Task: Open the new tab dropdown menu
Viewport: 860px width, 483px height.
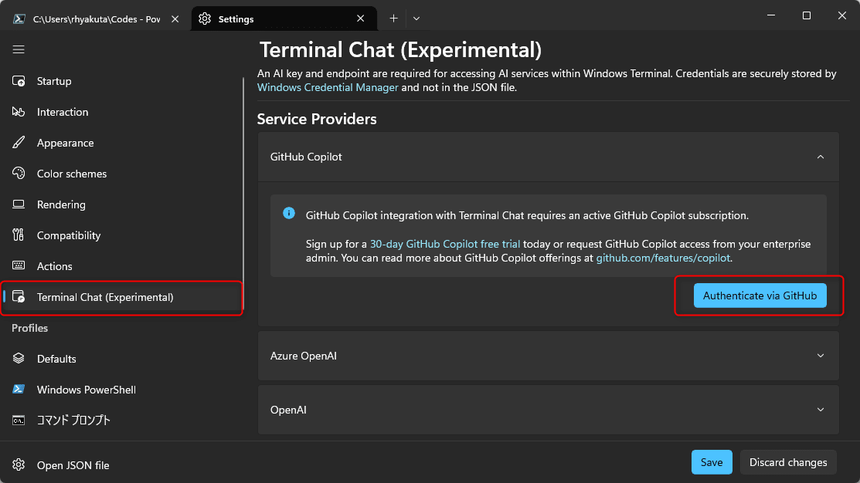Action: (x=416, y=19)
